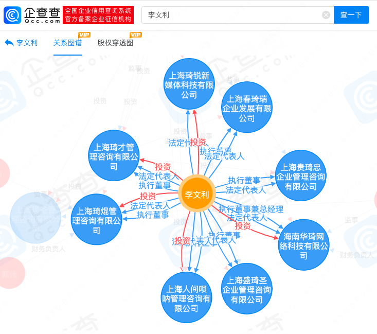This screenshot has width=377, height=334.
Task: Click the 全国企业信用查询系统 red banner
Action: pyautogui.click(x=98, y=15)
